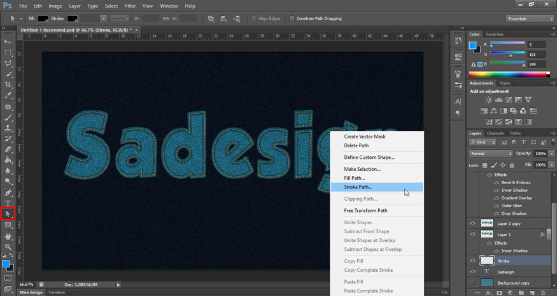Click the R value input field
This screenshot has height=296, width=557.
point(537,44)
